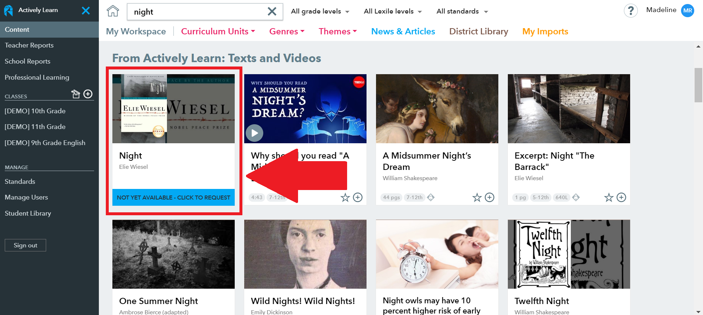Click the page scrollbar thumb
This screenshot has width=703, height=315.
[698, 85]
